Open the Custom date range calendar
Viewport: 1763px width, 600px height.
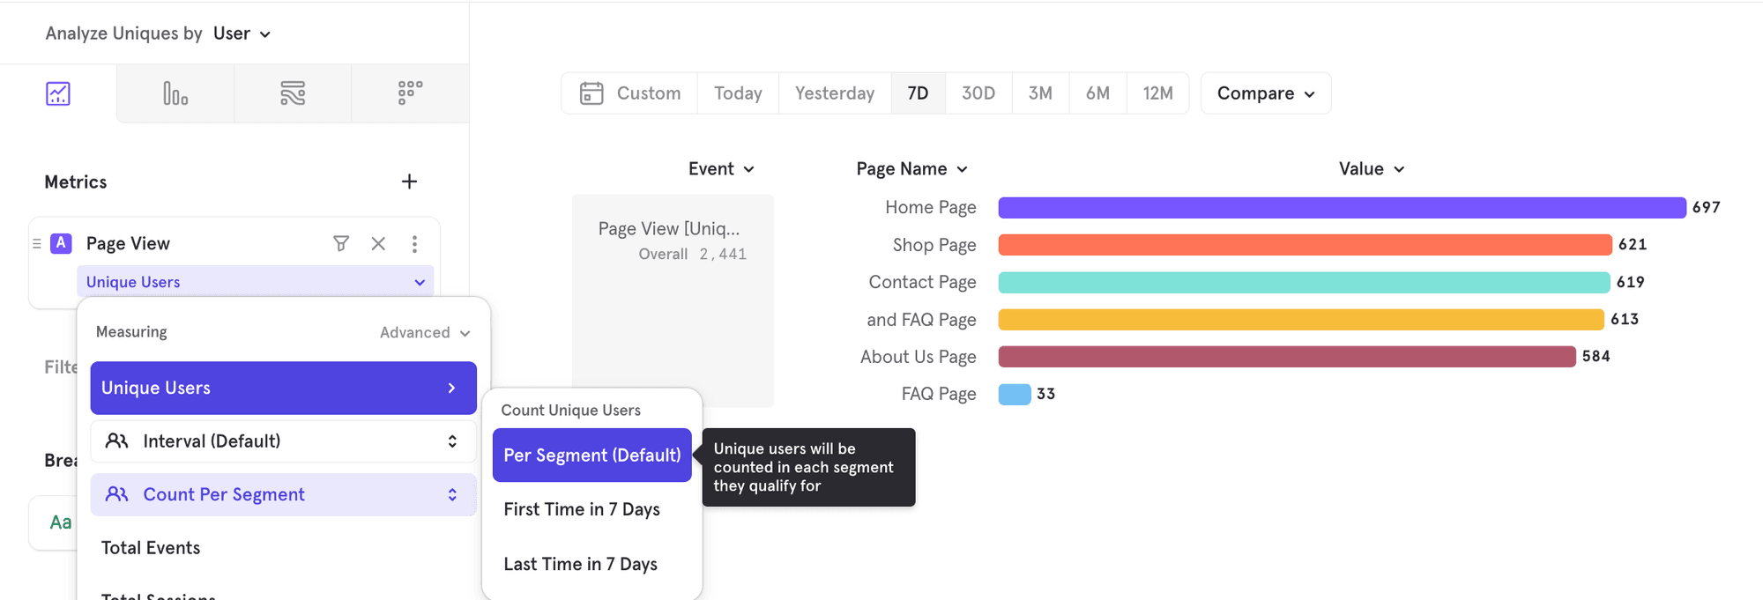[x=630, y=93]
